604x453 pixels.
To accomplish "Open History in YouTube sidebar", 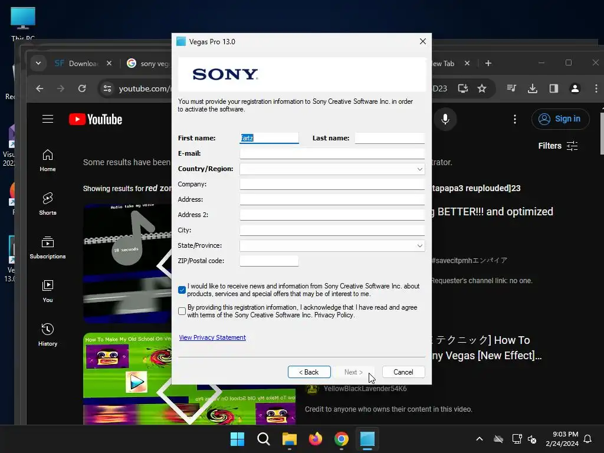I will pos(48,334).
